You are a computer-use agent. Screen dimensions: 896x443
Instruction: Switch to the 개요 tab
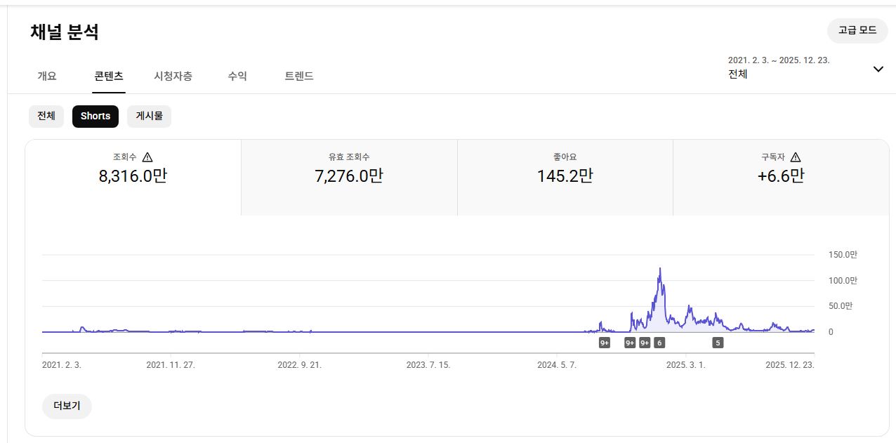pyautogui.click(x=47, y=76)
